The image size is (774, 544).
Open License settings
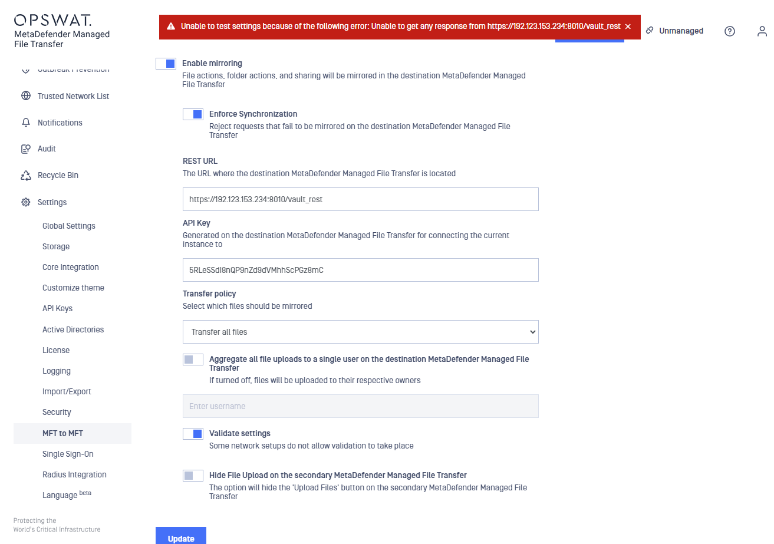click(56, 350)
